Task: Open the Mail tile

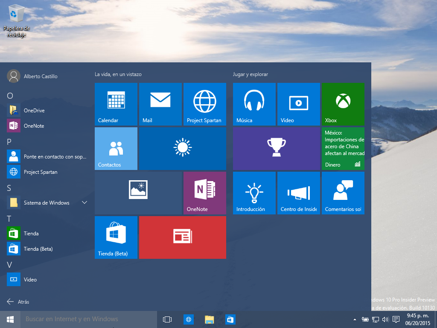Action: pyautogui.click(x=160, y=104)
